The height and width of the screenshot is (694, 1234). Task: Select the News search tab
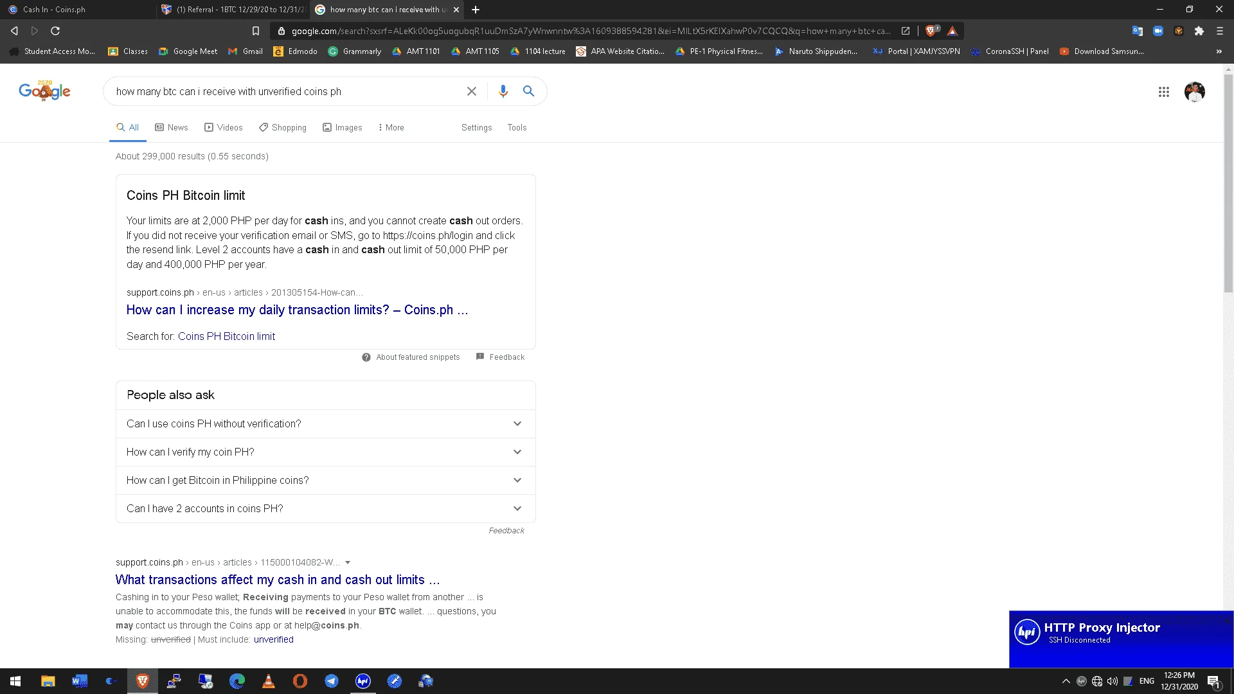(172, 127)
